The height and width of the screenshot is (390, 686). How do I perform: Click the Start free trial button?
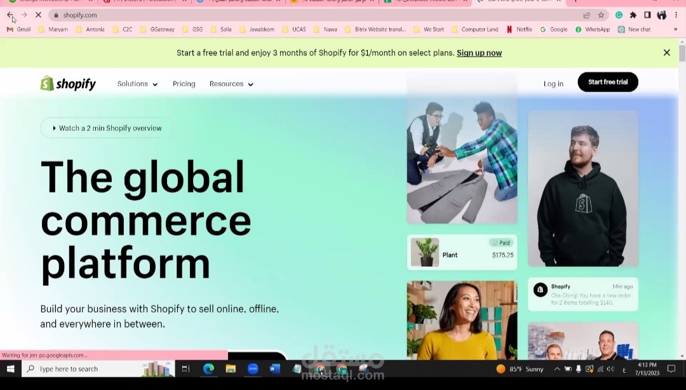(x=608, y=82)
